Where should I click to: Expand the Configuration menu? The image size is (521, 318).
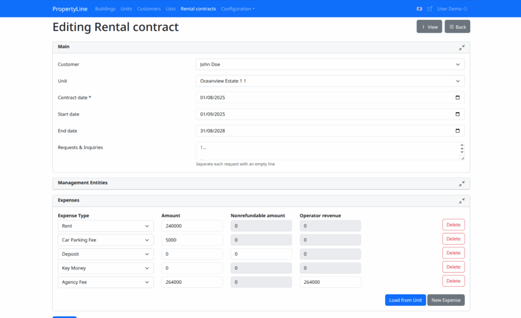[238, 9]
